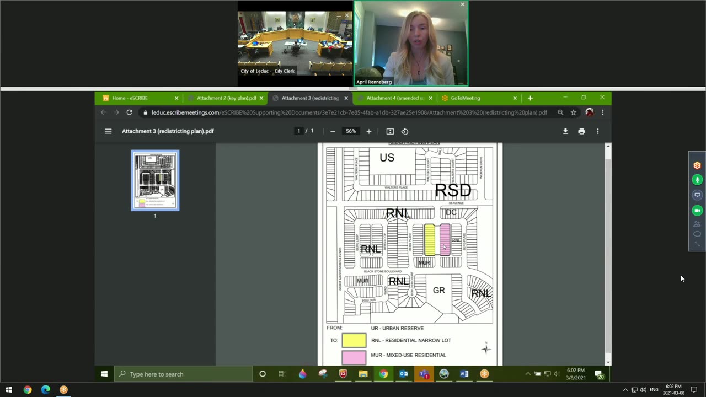Print the PDF document
The width and height of the screenshot is (706, 397).
click(581, 131)
